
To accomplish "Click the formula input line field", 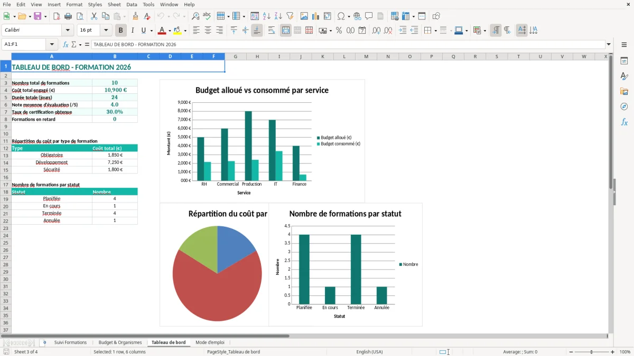I will [x=348, y=44].
